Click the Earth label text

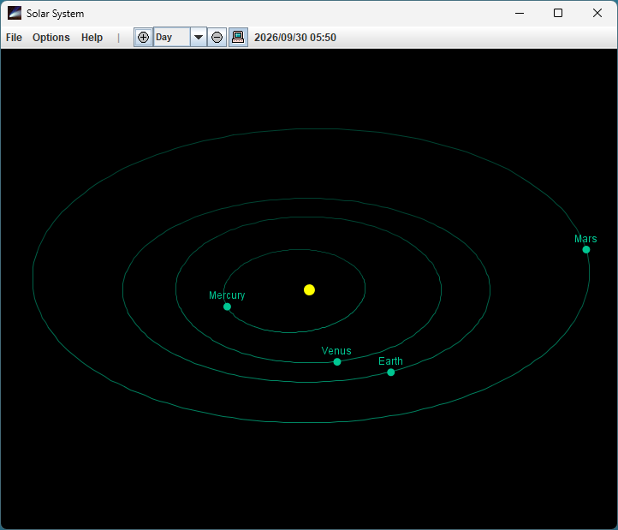click(390, 360)
